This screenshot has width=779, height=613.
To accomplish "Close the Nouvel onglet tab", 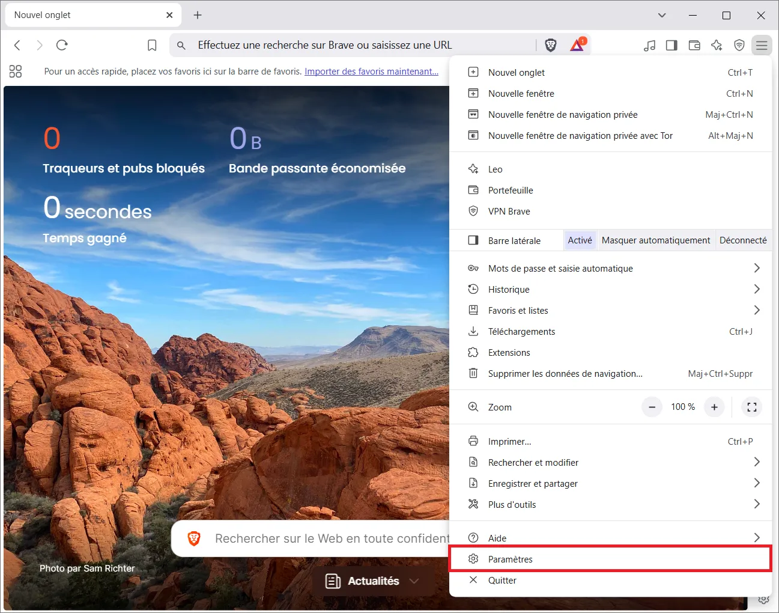I will pyautogui.click(x=169, y=15).
